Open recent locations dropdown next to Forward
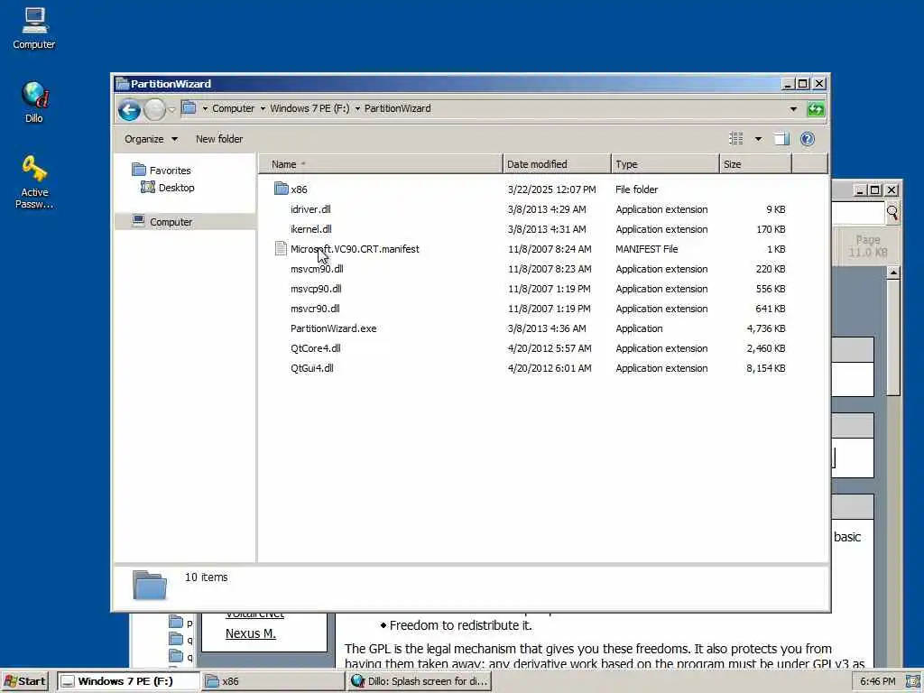The image size is (924, 693). (x=172, y=109)
